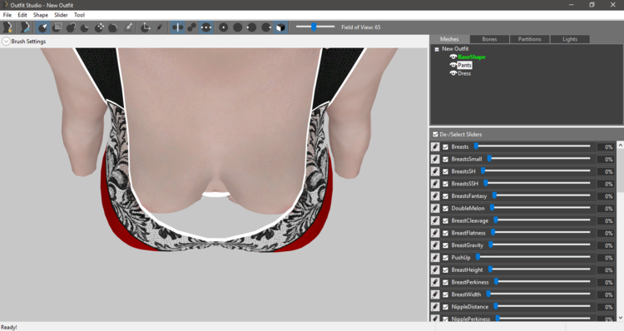Click the New Project toolbar icon
Viewport: 624px width, 331px height.
7,27
